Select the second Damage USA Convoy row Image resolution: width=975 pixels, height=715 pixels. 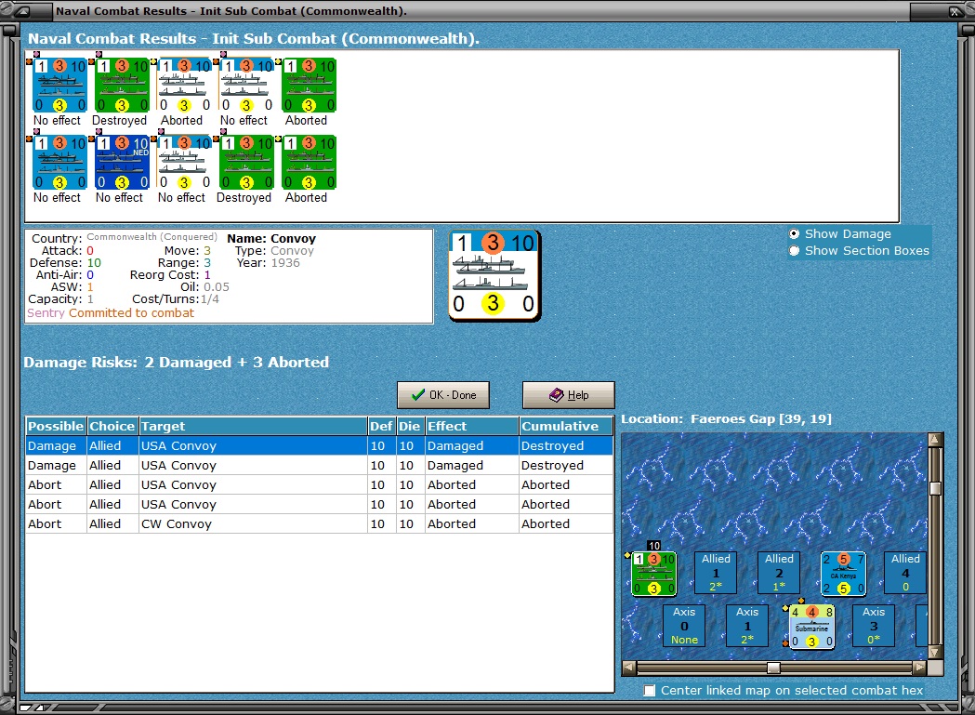coord(319,466)
